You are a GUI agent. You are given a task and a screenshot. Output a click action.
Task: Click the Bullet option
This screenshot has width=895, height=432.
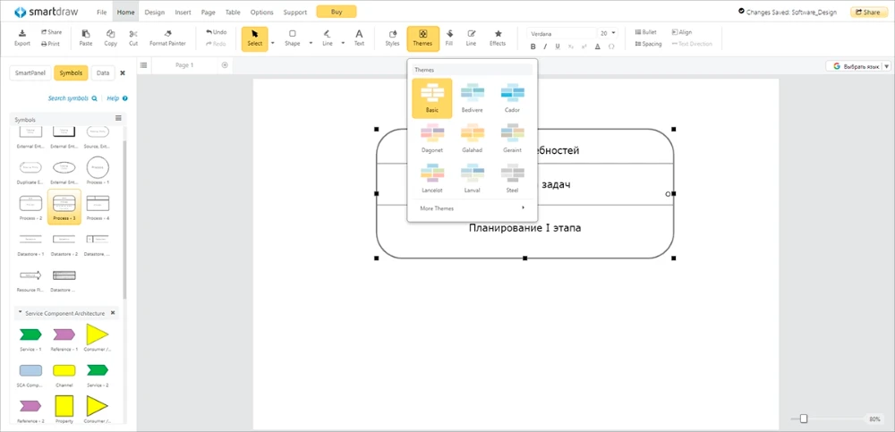pos(645,32)
